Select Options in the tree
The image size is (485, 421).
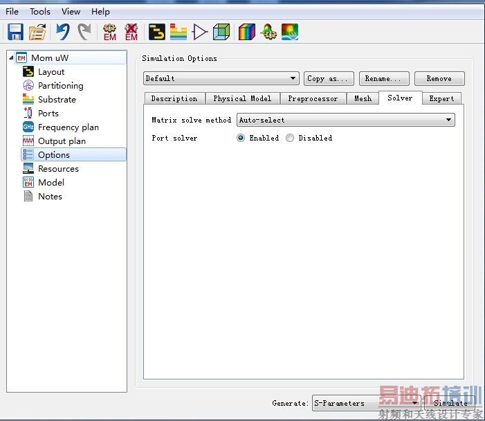pos(73,154)
